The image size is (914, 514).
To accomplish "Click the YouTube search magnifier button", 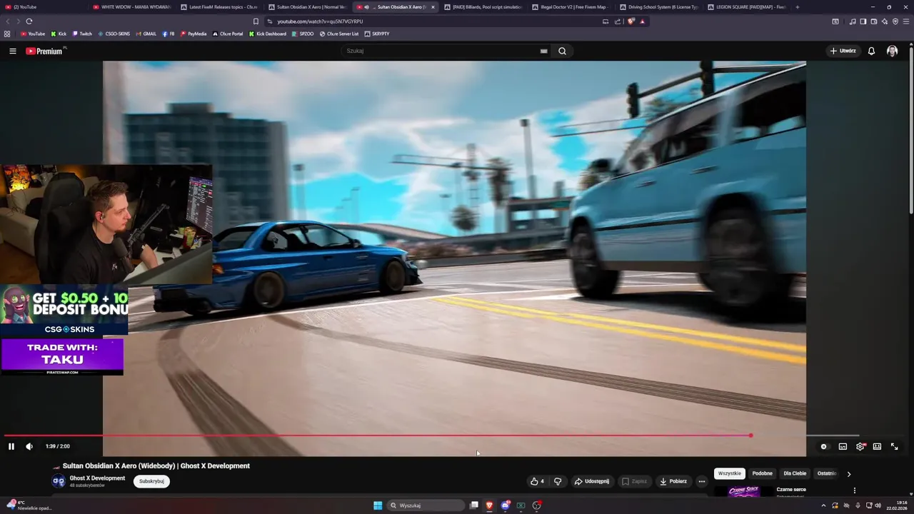I will point(562,51).
